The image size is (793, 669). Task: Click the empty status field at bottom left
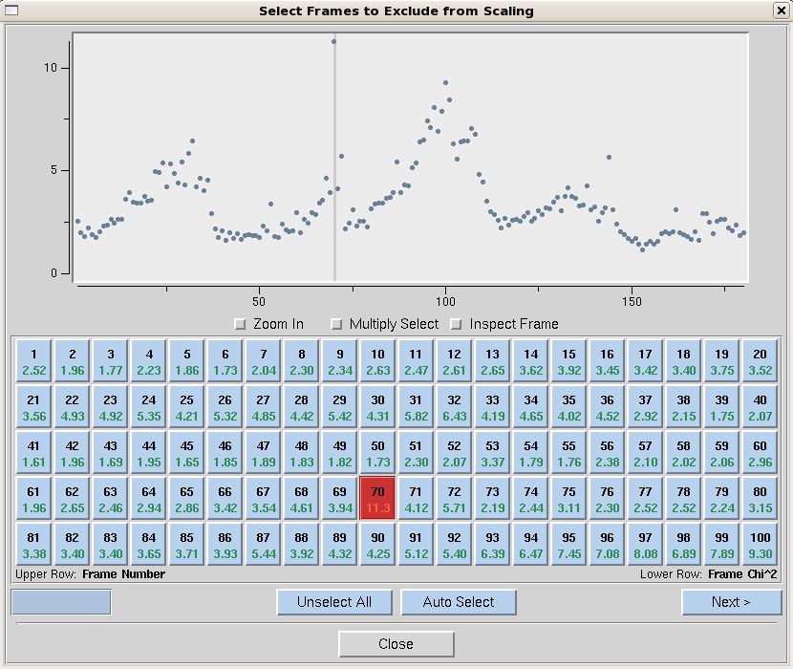[x=61, y=602]
